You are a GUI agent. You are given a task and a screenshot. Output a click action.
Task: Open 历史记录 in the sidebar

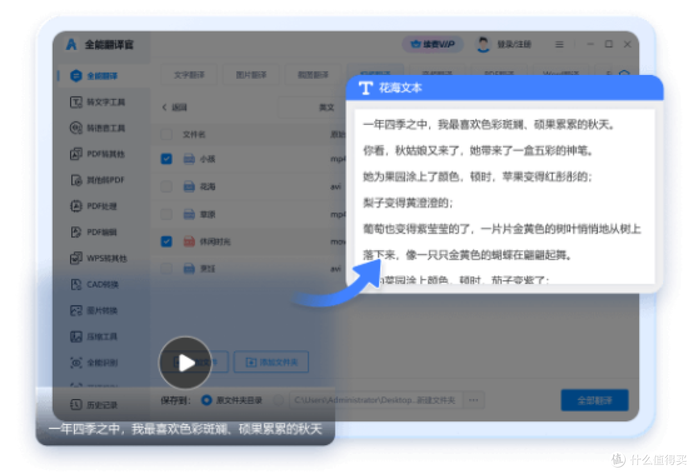click(x=93, y=404)
